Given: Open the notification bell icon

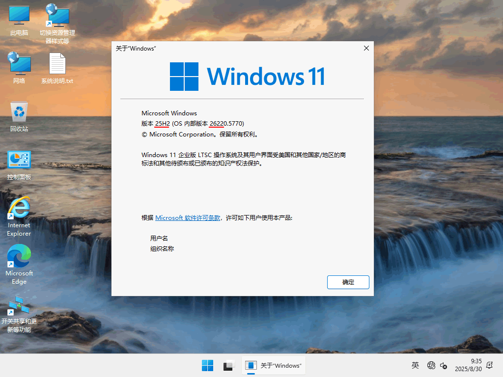Looking at the screenshot, I should pos(490,365).
